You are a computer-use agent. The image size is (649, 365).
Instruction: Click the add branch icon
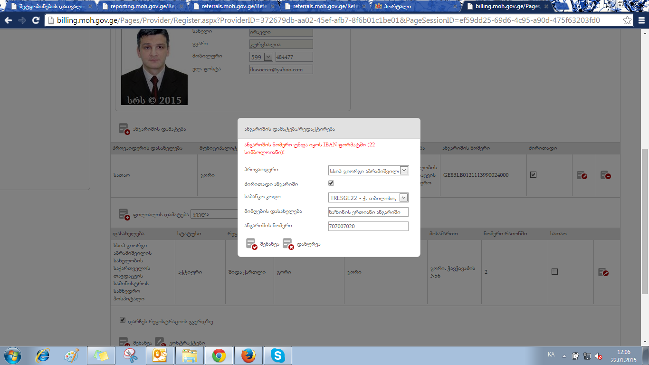point(124,214)
